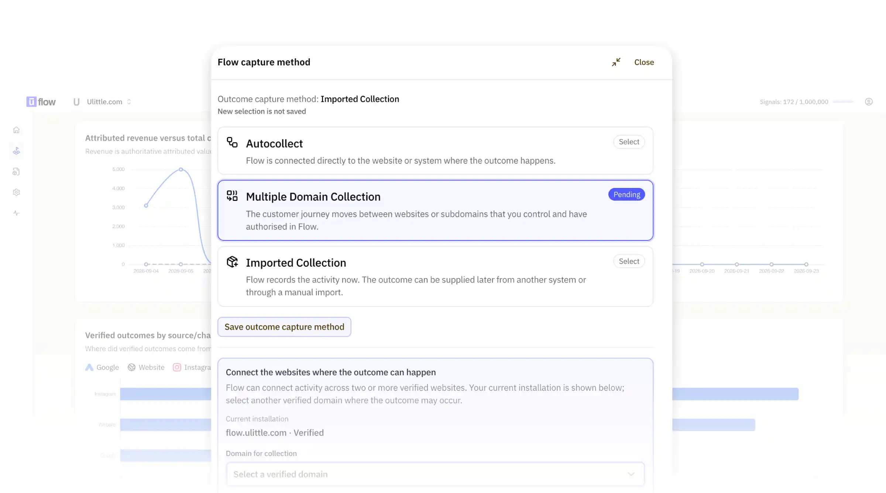
Task: Save outcome capture method
Action: 284,327
